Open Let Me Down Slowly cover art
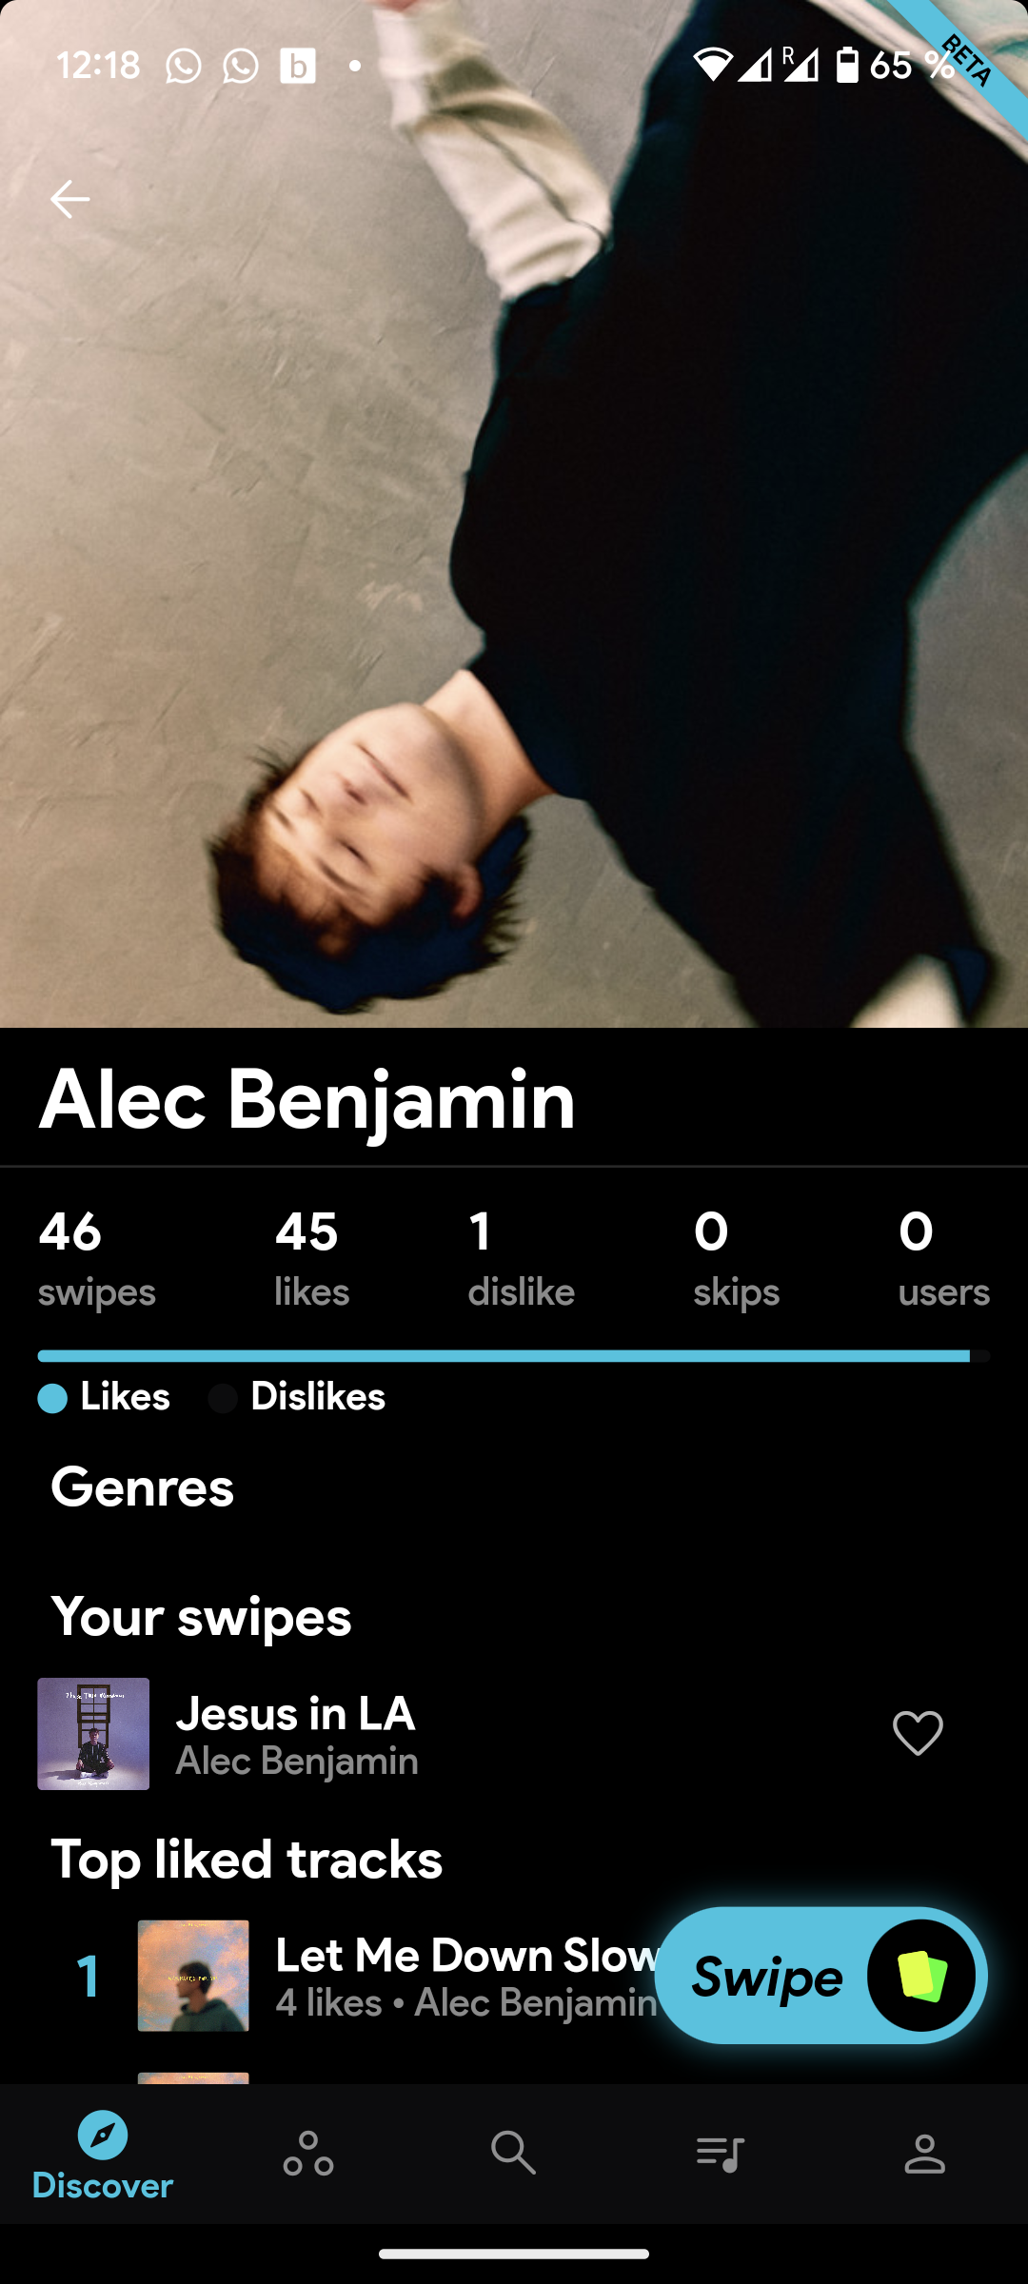 (193, 1976)
